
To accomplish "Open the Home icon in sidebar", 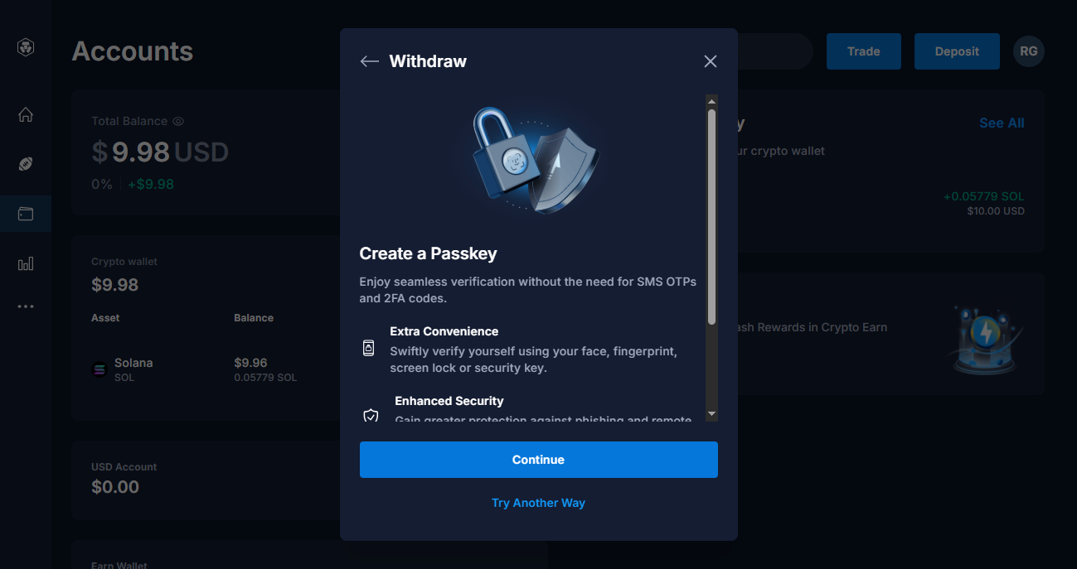I will pyautogui.click(x=26, y=114).
